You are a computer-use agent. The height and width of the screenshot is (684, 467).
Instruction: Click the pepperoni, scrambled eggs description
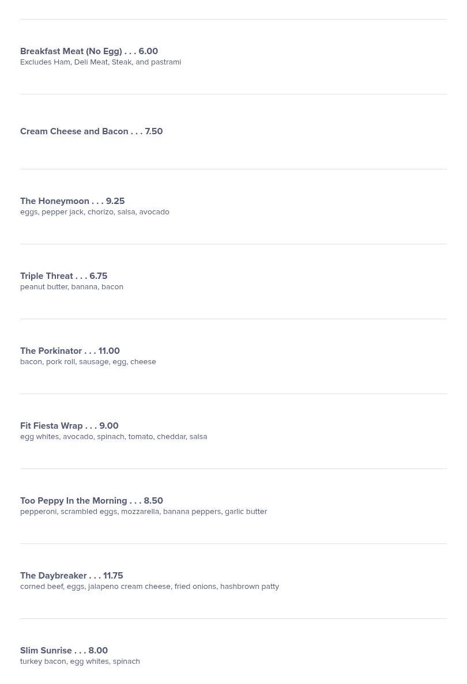pos(144,512)
